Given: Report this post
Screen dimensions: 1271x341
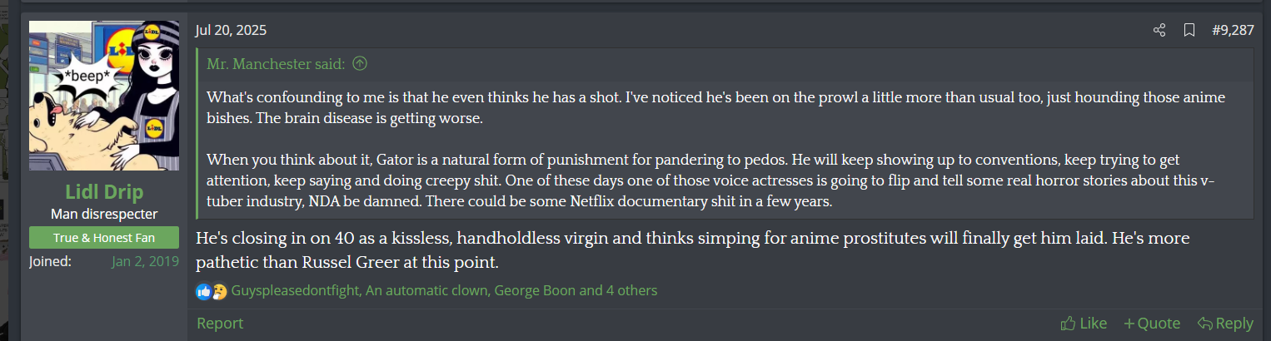Looking at the screenshot, I should (220, 324).
